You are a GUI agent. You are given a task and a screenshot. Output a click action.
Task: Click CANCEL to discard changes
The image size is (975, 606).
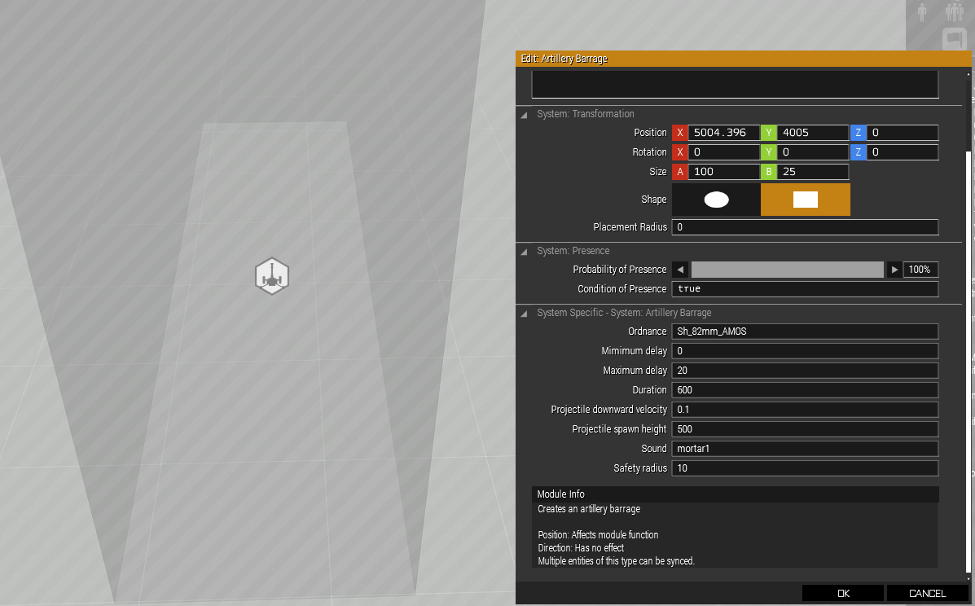click(x=927, y=593)
